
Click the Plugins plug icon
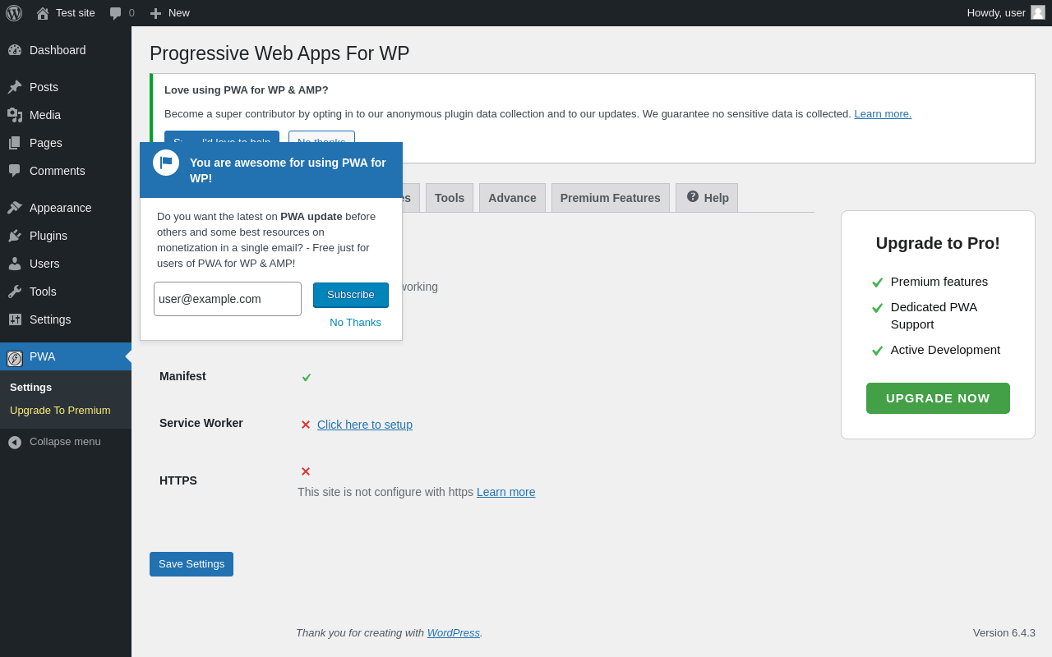point(15,236)
